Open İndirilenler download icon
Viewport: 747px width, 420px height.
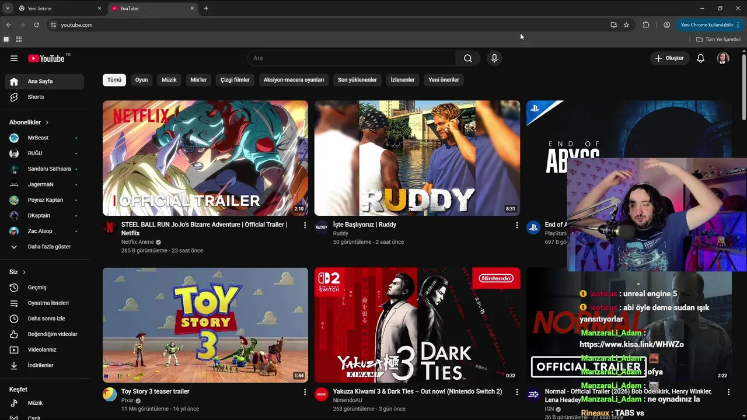14,365
